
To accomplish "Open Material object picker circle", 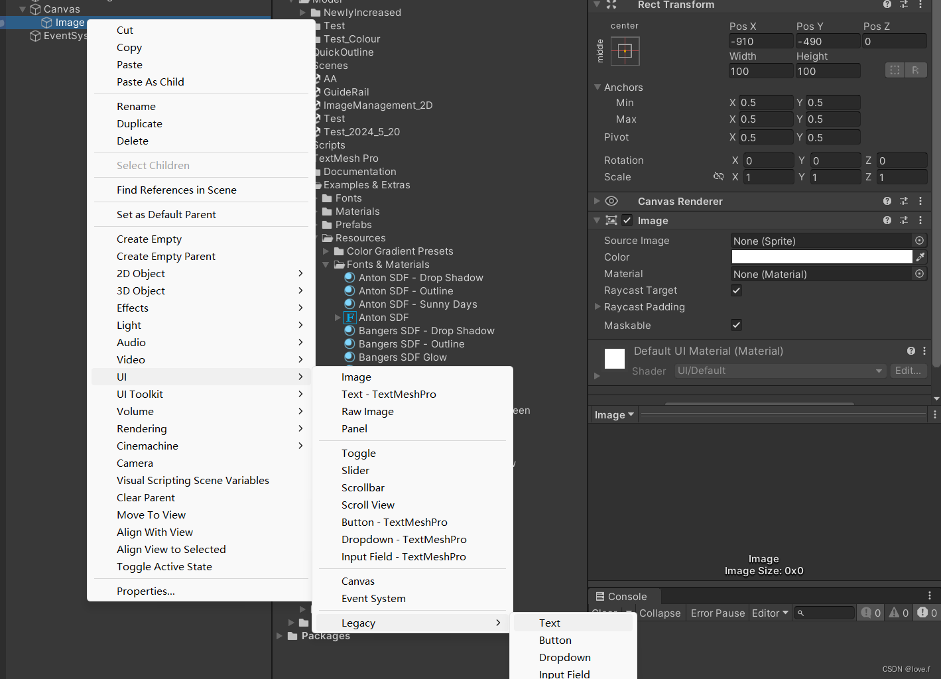I will tap(919, 274).
